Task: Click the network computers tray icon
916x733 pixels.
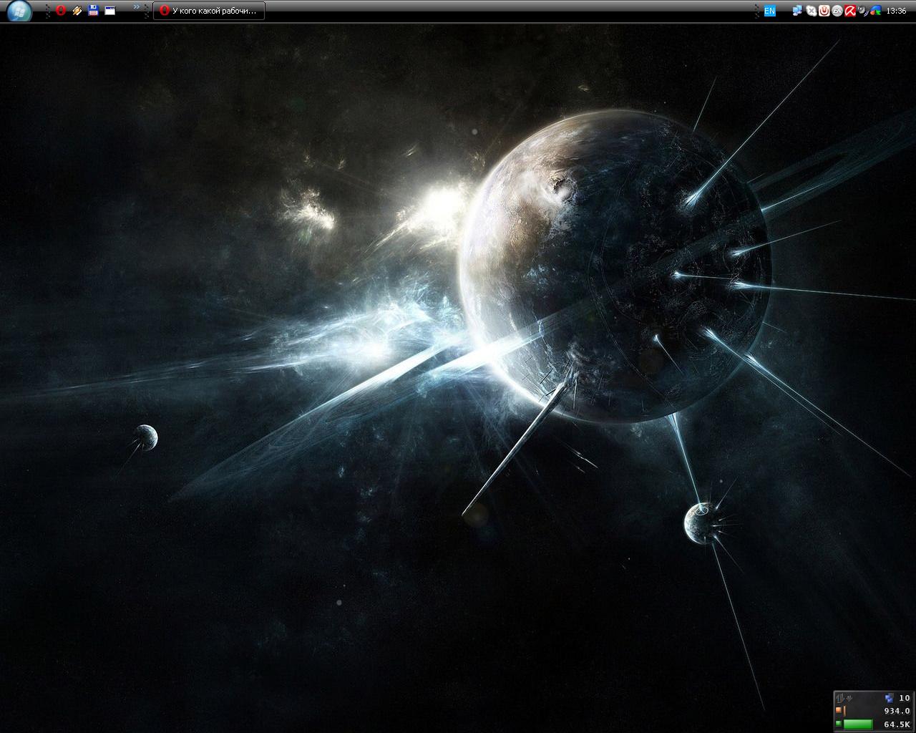Action: coord(797,11)
